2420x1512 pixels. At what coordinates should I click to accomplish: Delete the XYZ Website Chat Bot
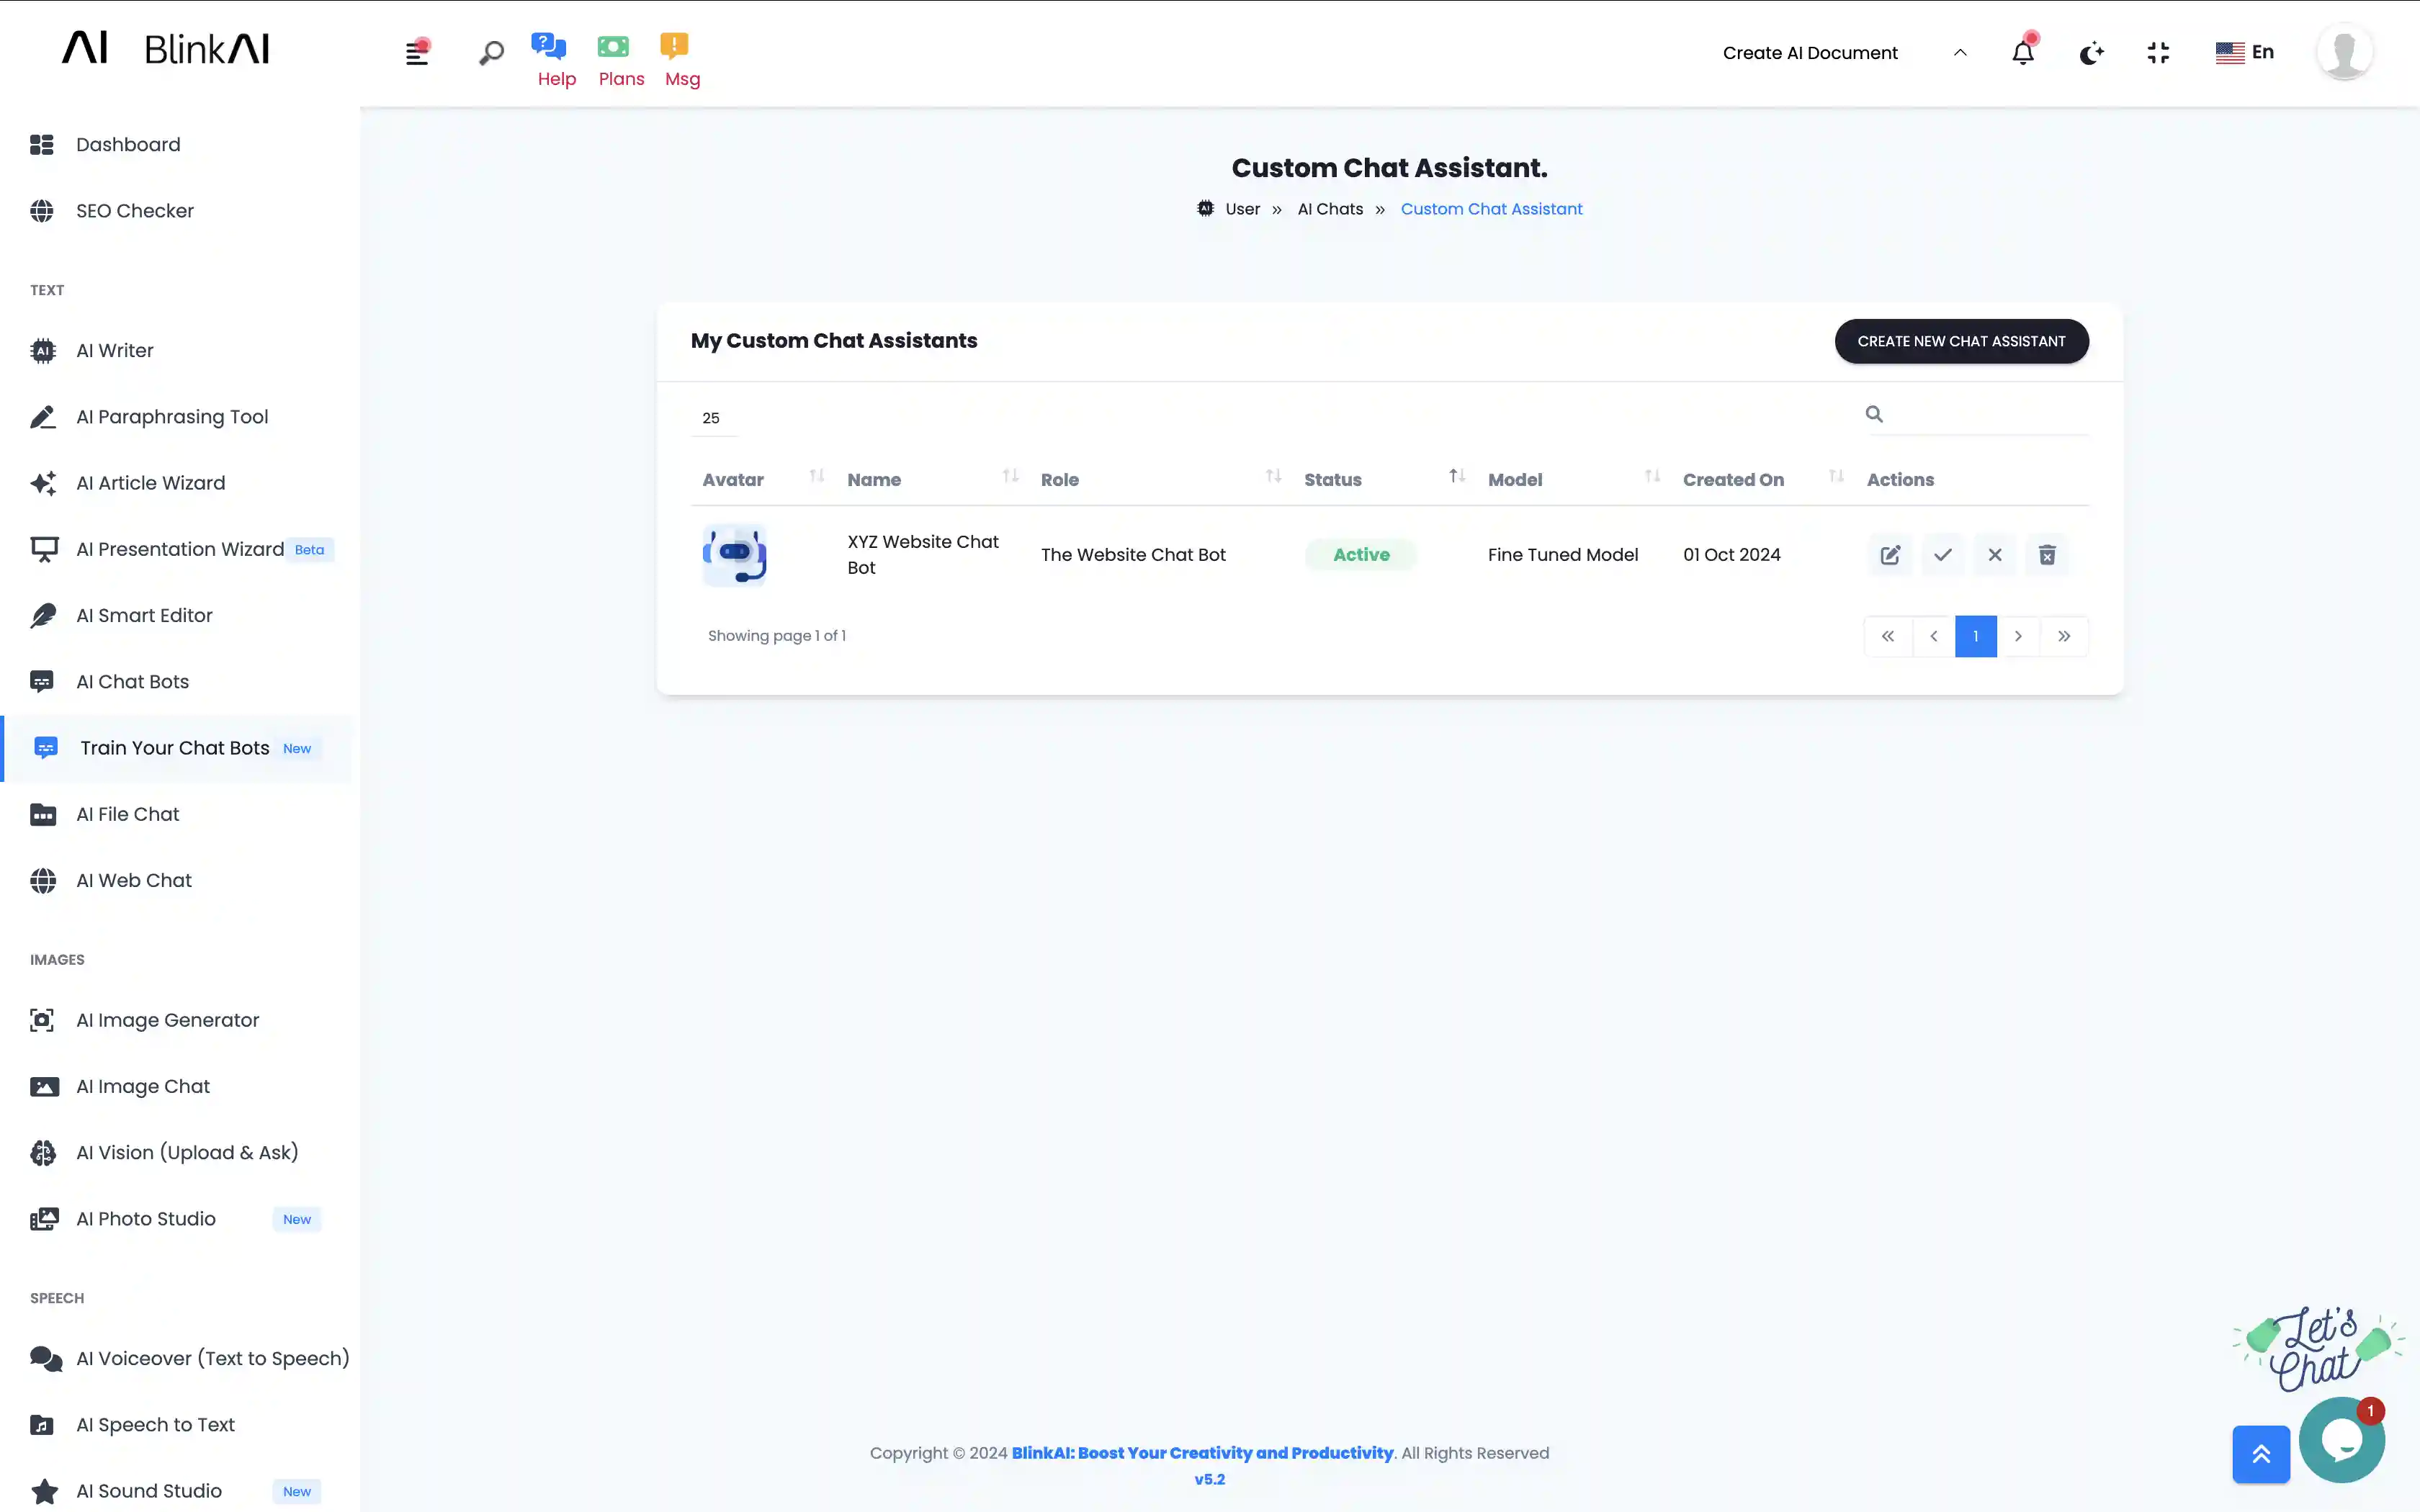(2047, 554)
